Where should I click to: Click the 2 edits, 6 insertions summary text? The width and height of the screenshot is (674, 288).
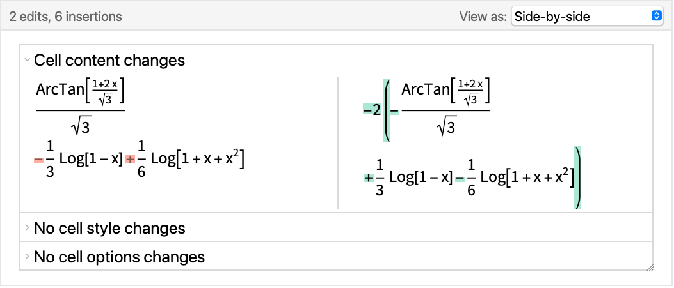tap(65, 17)
